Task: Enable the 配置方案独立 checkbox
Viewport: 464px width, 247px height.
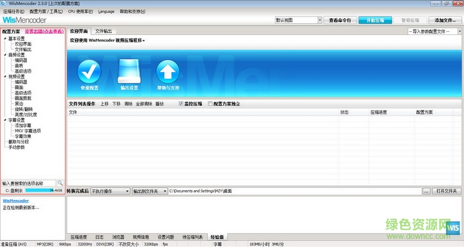Action: [x=211, y=104]
